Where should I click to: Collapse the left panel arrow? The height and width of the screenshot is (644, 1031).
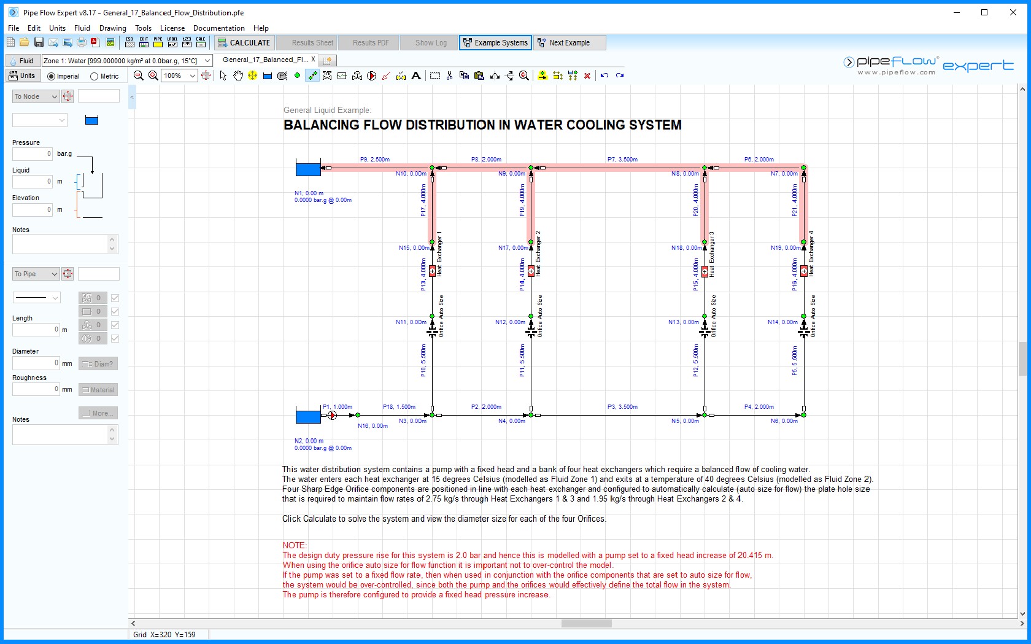(132, 97)
